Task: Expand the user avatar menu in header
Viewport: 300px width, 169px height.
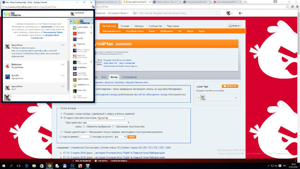Action: point(229,13)
